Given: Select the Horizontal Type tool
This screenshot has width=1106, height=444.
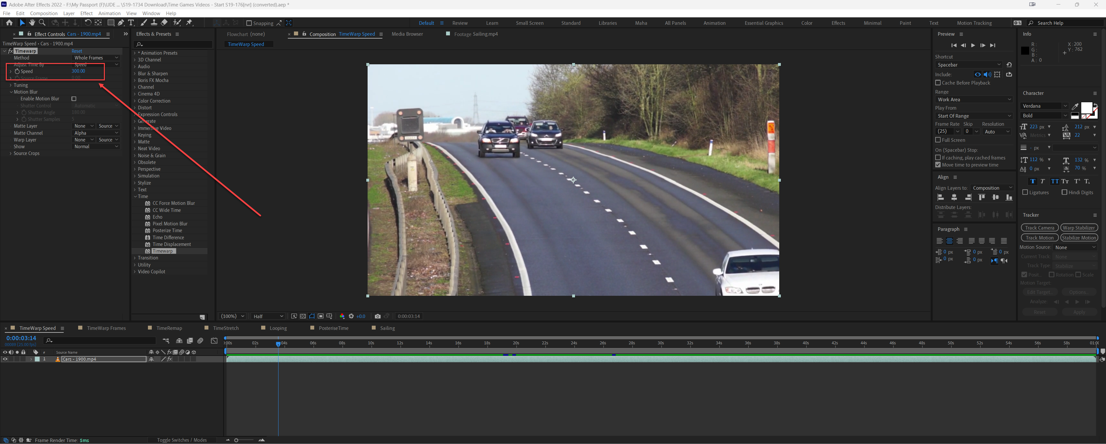Looking at the screenshot, I should [x=132, y=23].
